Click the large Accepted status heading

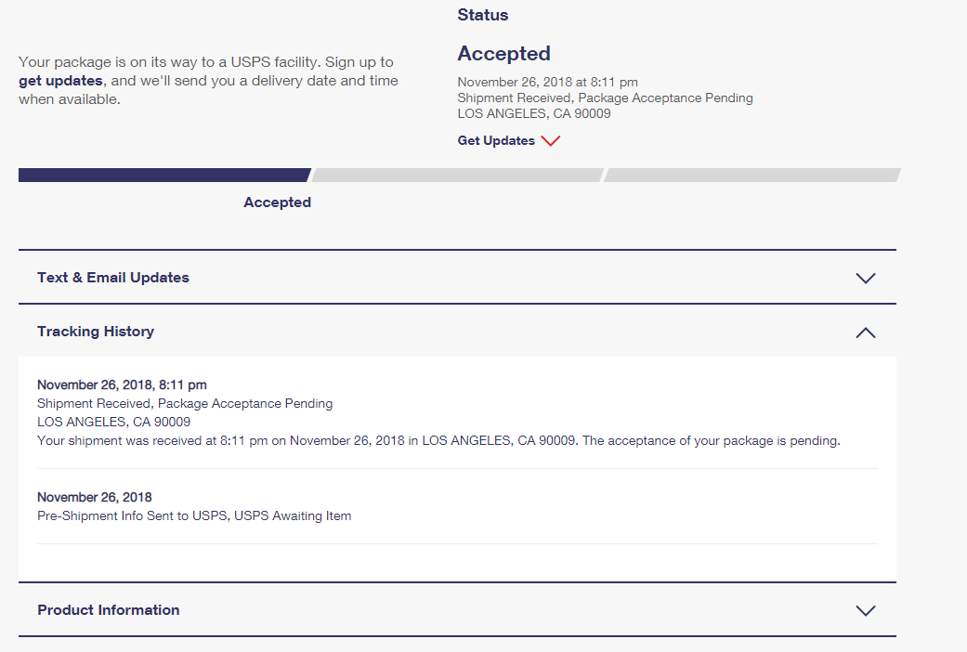pyautogui.click(x=504, y=54)
